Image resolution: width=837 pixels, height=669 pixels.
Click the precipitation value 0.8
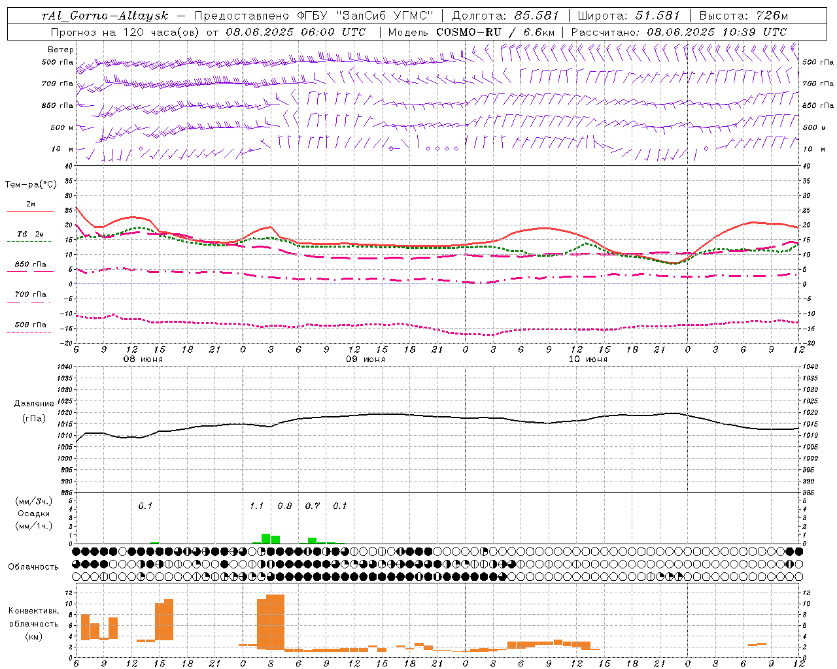tap(284, 506)
